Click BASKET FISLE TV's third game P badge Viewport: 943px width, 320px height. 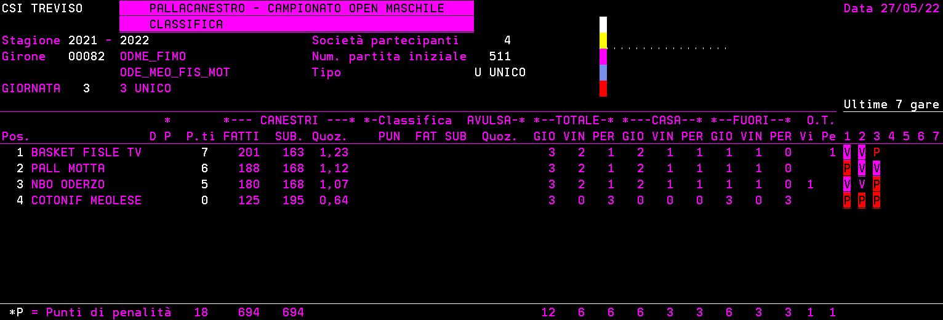pyautogui.click(x=877, y=153)
